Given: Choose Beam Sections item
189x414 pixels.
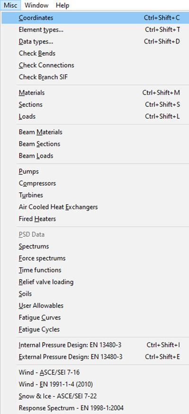Looking at the screenshot, I should tap(95, 144).
